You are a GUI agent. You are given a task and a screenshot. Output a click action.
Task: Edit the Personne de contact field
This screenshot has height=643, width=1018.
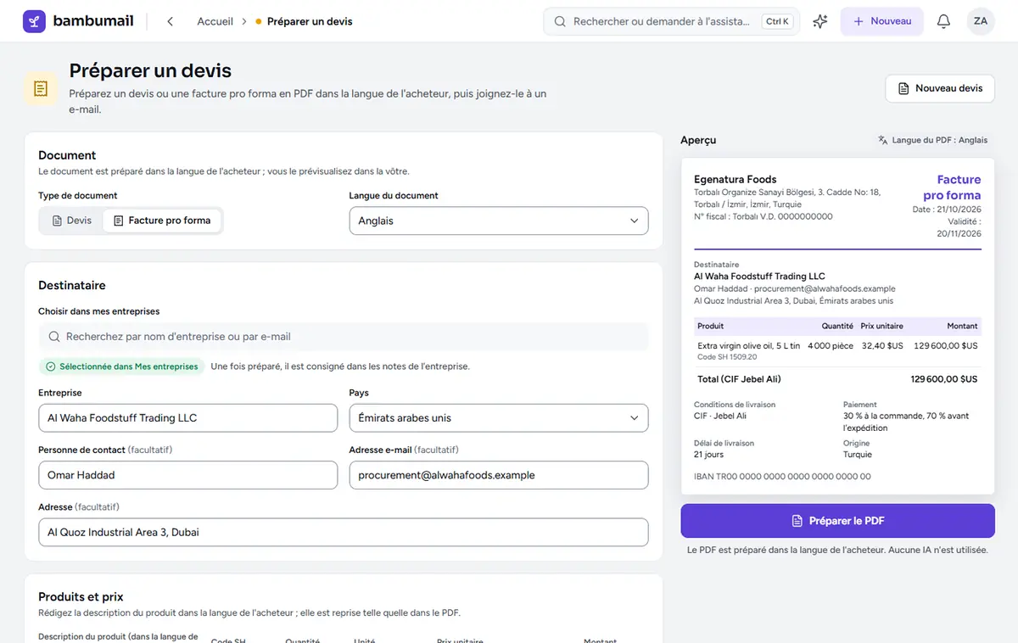point(187,475)
